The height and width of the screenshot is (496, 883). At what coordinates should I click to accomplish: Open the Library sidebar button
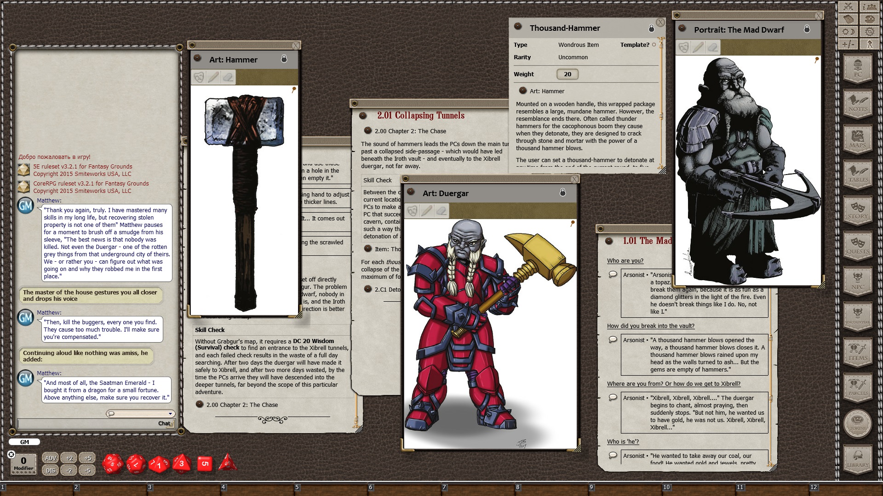(x=857, y=458)
